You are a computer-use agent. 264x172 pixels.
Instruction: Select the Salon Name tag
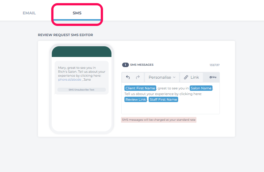[201, 88]
